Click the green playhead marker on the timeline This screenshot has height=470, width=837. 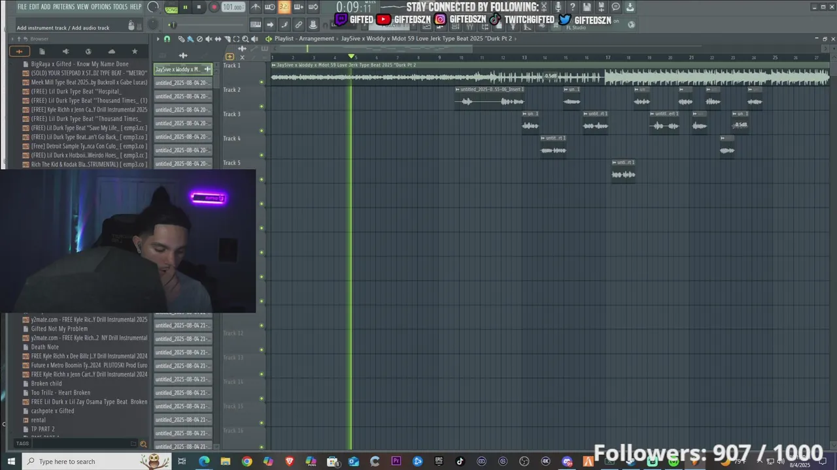click(351, 57)
